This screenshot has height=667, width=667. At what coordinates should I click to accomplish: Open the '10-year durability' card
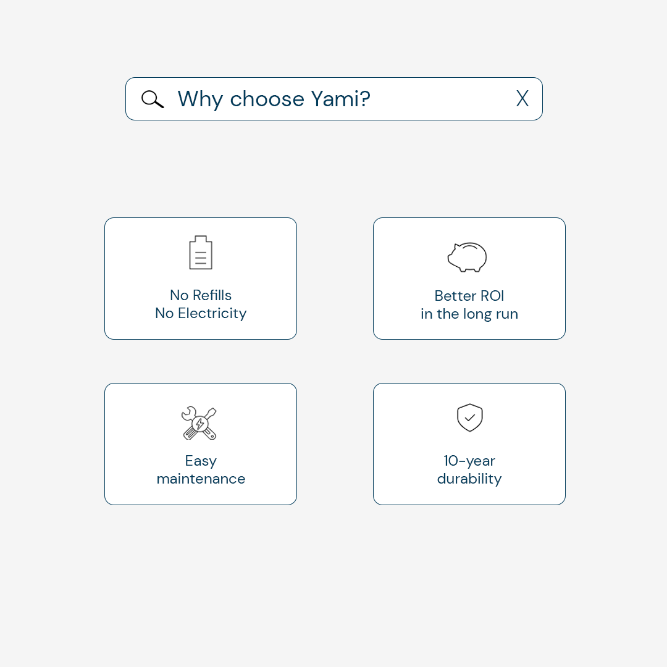[x=469, y=444]
